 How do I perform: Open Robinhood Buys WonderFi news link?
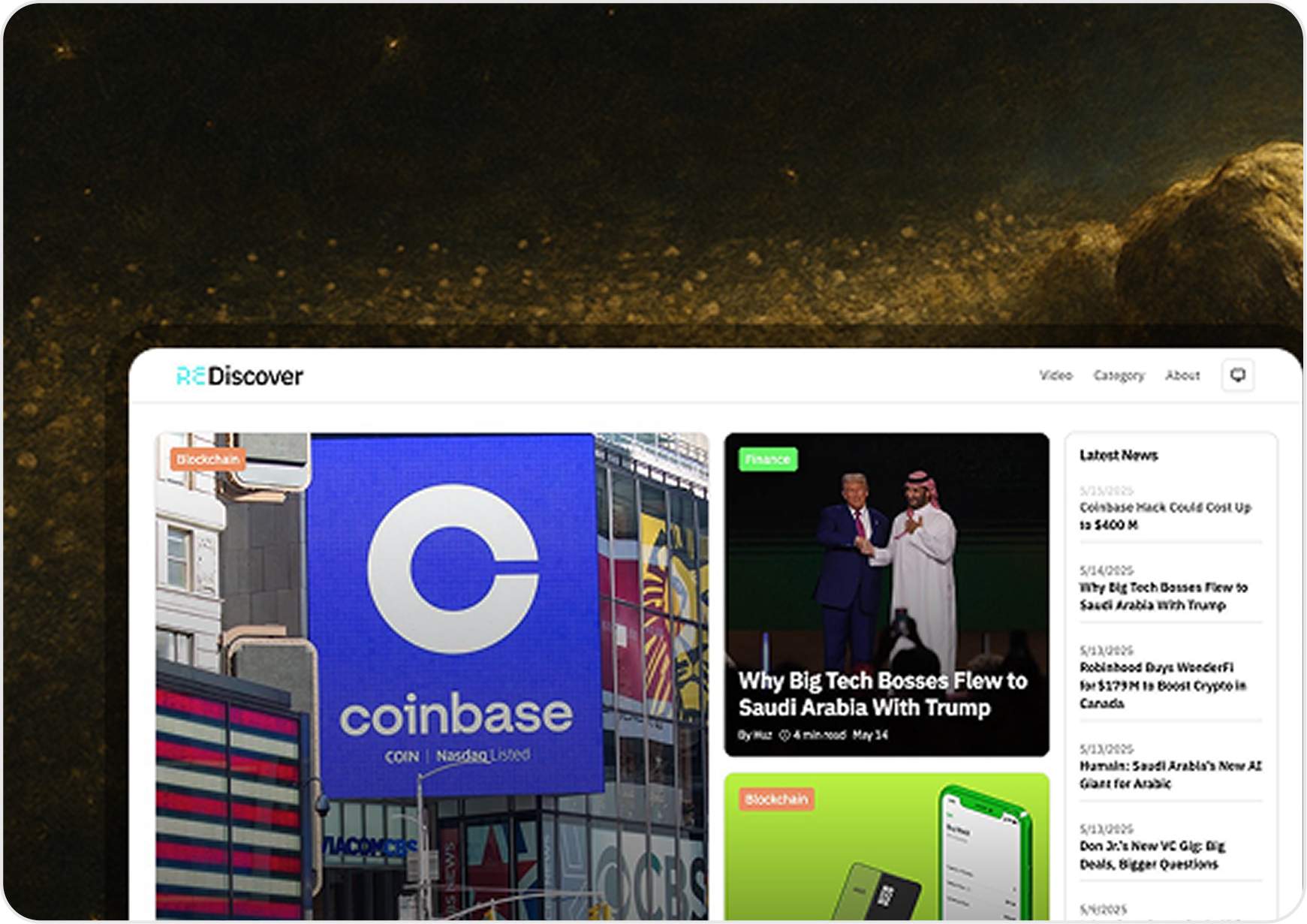click(x=1163, y=685)
